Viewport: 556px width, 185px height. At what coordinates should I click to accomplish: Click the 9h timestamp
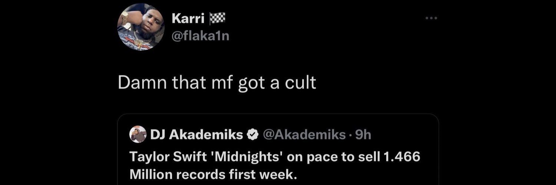click(363, 135)
